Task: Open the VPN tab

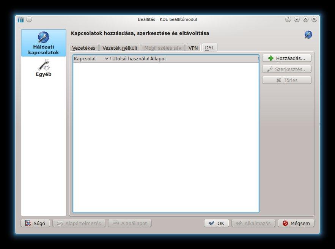Action: click(x=193, y=48)
